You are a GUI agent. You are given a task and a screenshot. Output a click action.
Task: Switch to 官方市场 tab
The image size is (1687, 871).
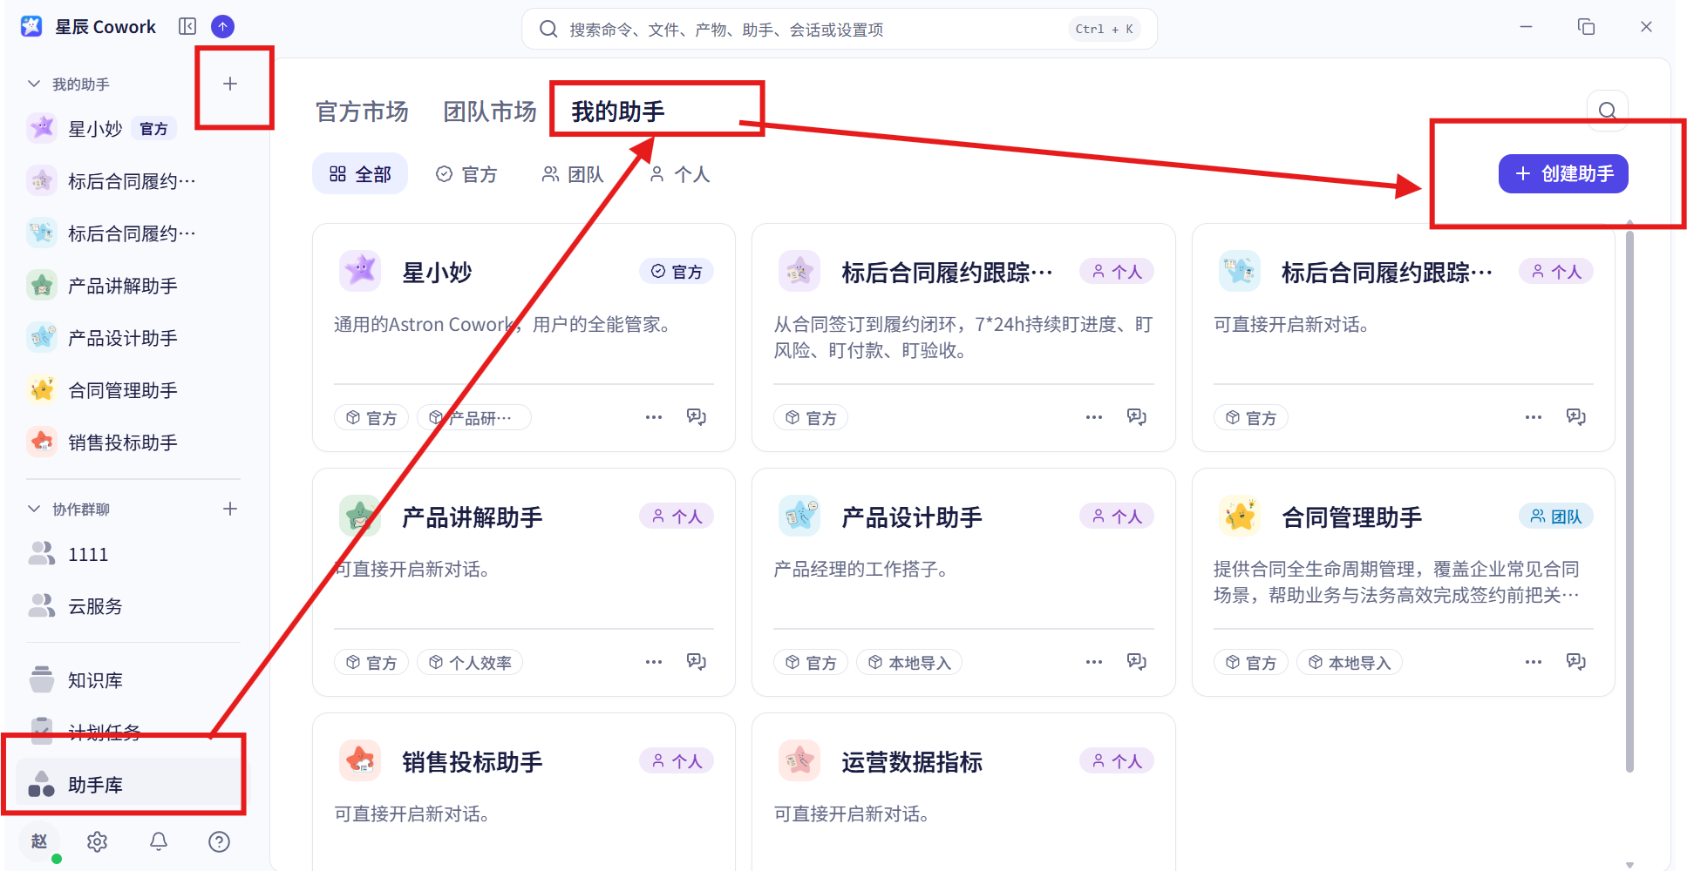[x=362, y=111]
